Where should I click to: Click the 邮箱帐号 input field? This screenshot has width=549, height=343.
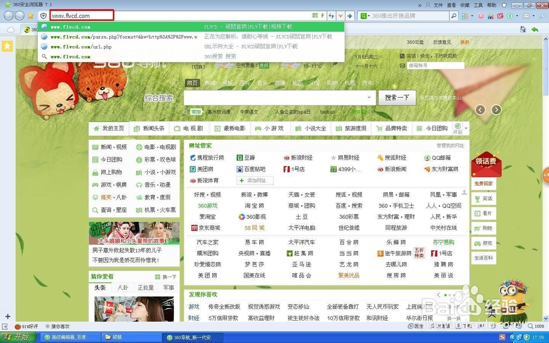435,65
